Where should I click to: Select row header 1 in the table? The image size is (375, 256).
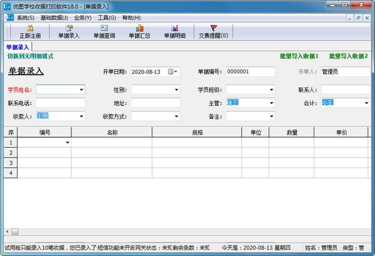[x=11, y=143]
